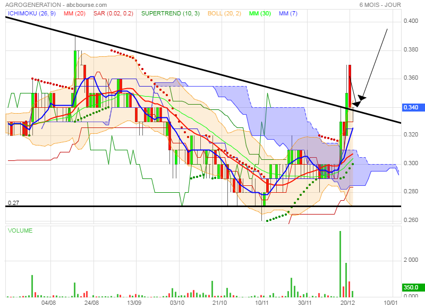The height and width of the screenshot is (308, 425).
Task: Click the 10/01 date label
Action: 390,303
